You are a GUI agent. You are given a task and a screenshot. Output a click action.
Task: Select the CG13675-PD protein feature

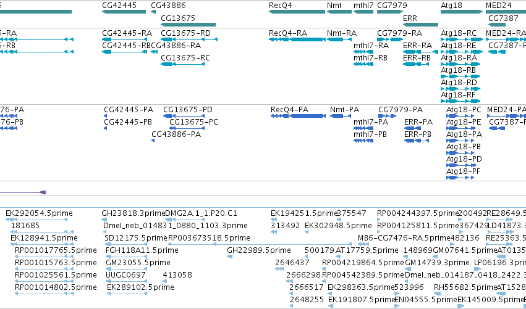click(x=184, y=116)
